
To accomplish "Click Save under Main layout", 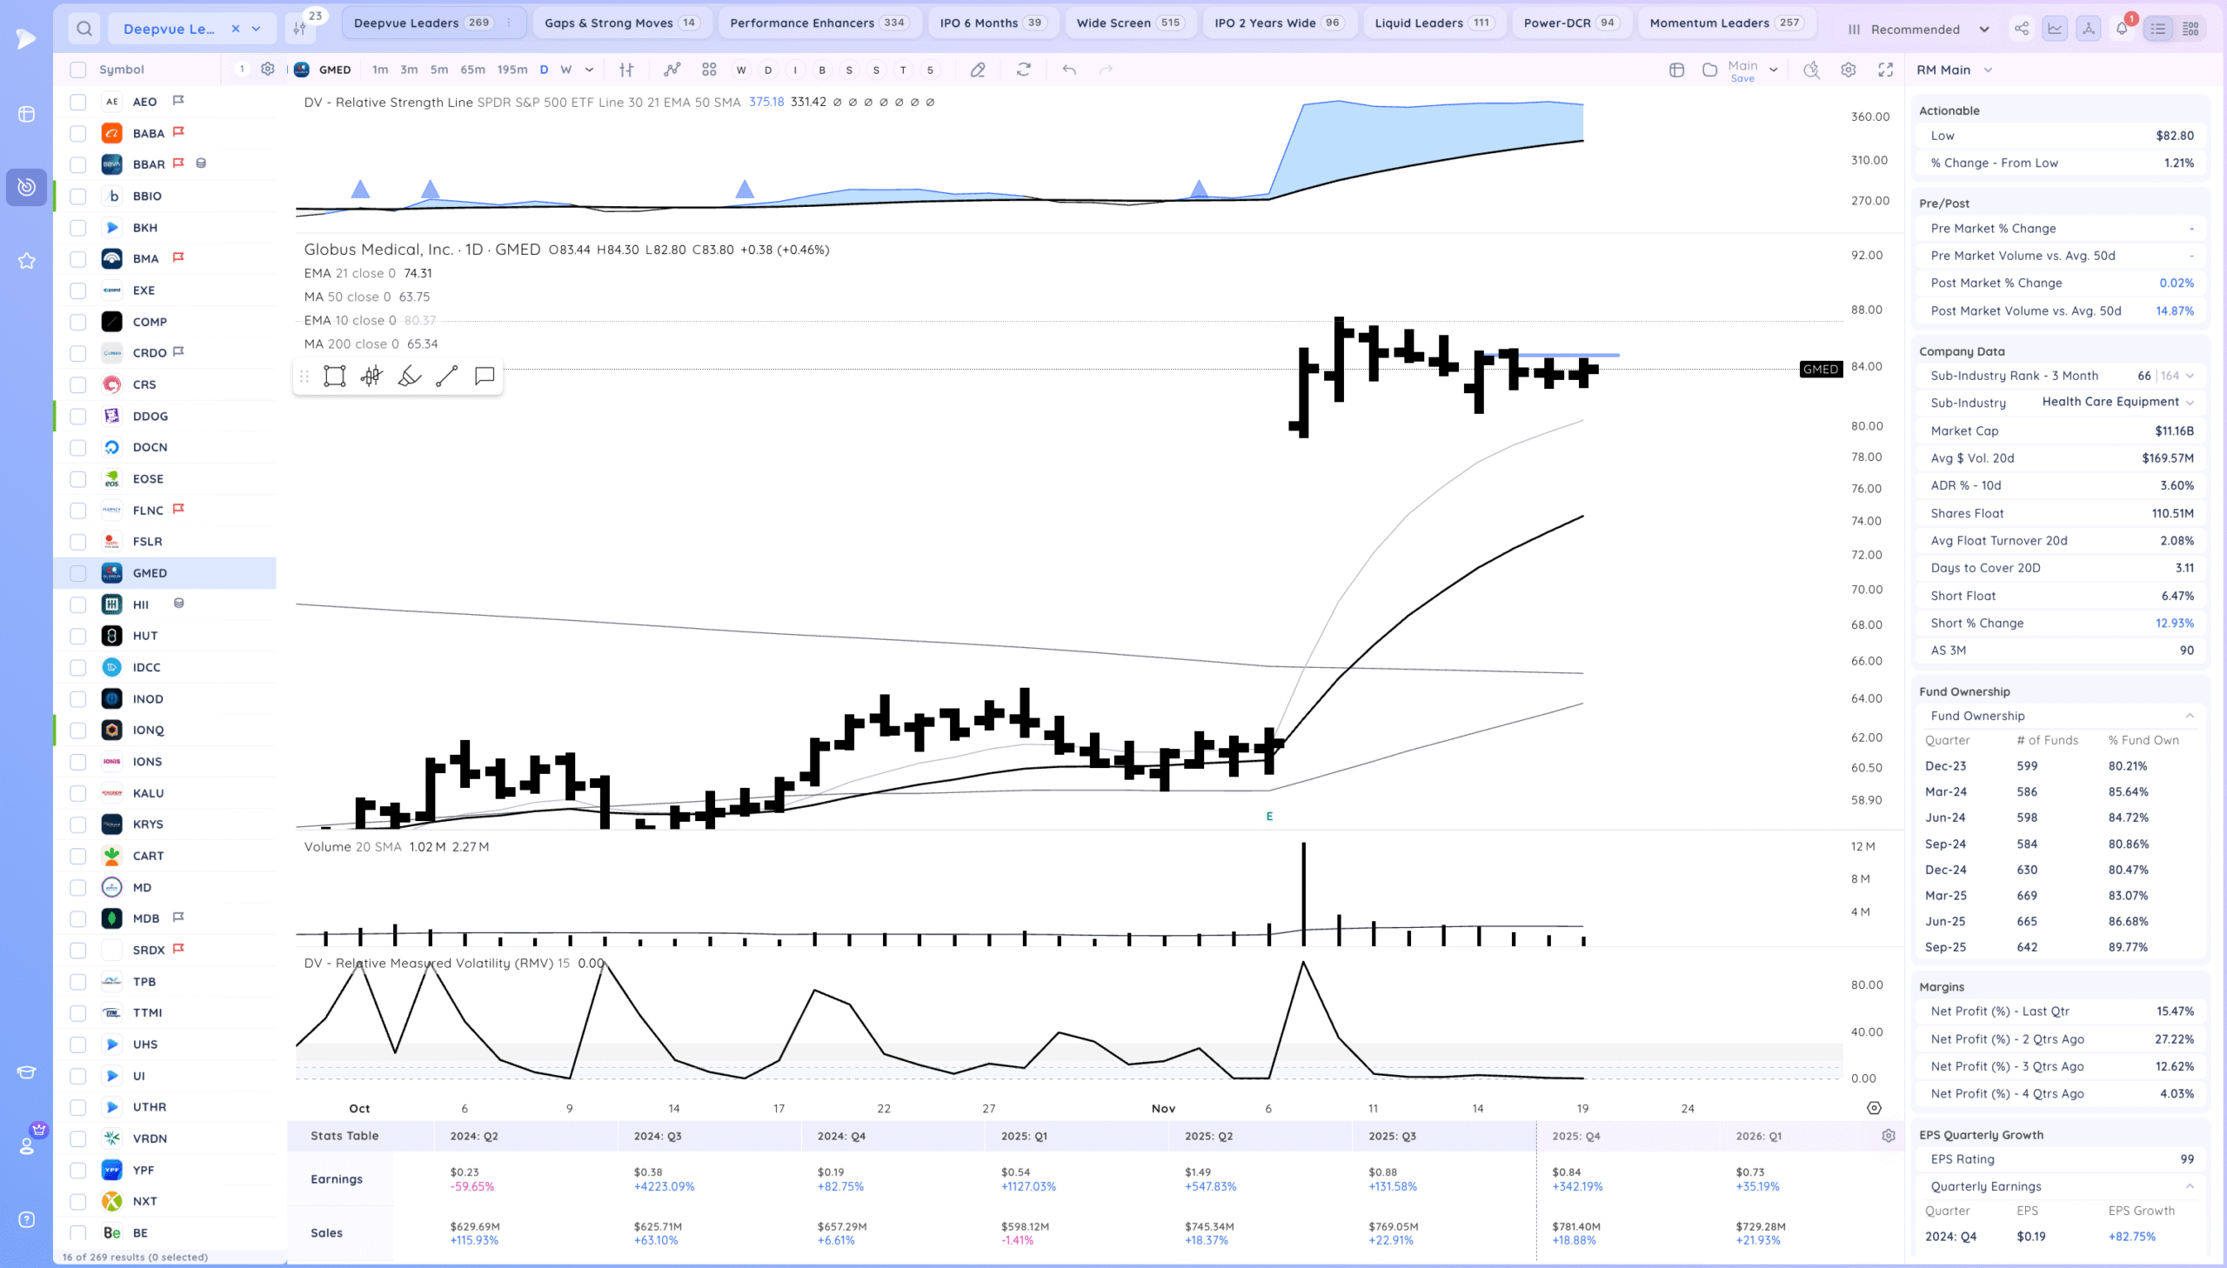I will 1742,79.
